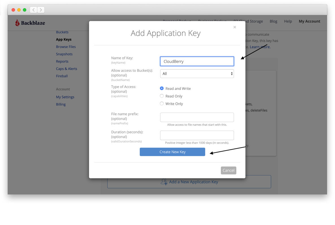
Task: Click the person icon beside Add a New Application Key
Action: (164, 182)
